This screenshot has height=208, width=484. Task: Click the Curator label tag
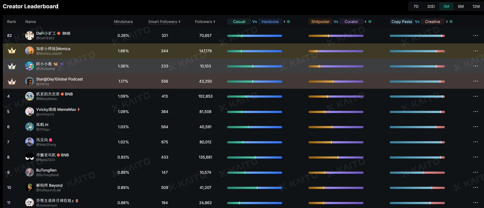pos(351,22)
